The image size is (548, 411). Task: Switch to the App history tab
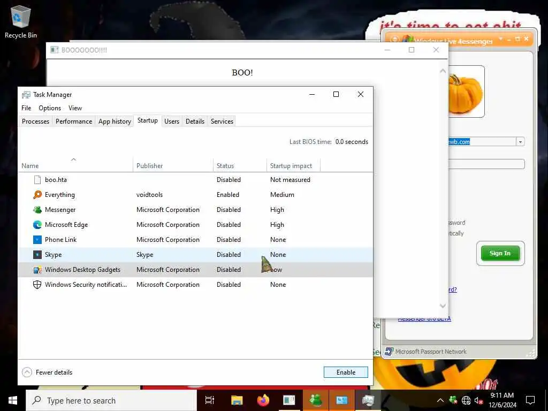[x=115, y=121]
